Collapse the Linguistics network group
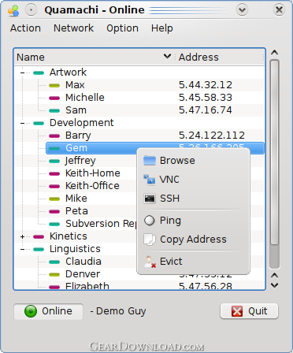This screenshot has width=293, height=353. coord(23,249)
